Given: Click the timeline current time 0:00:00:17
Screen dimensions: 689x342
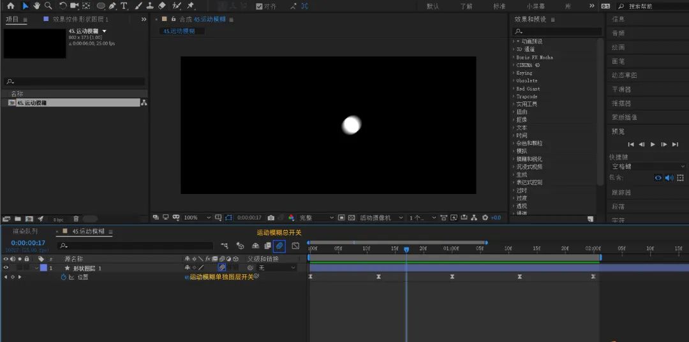Looking at the screenshot, I should 28,242.
